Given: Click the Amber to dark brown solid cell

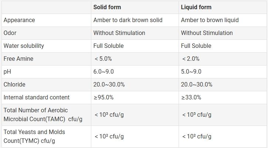Looking at the screenshot, I should click(x=128, y=20).
